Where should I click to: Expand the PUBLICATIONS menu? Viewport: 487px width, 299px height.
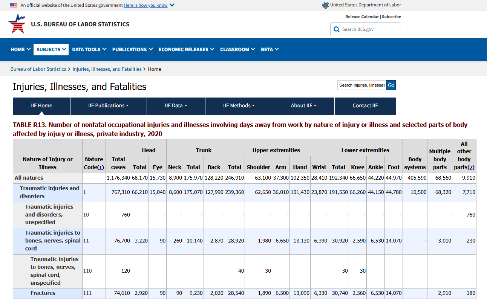pos(132,49)
